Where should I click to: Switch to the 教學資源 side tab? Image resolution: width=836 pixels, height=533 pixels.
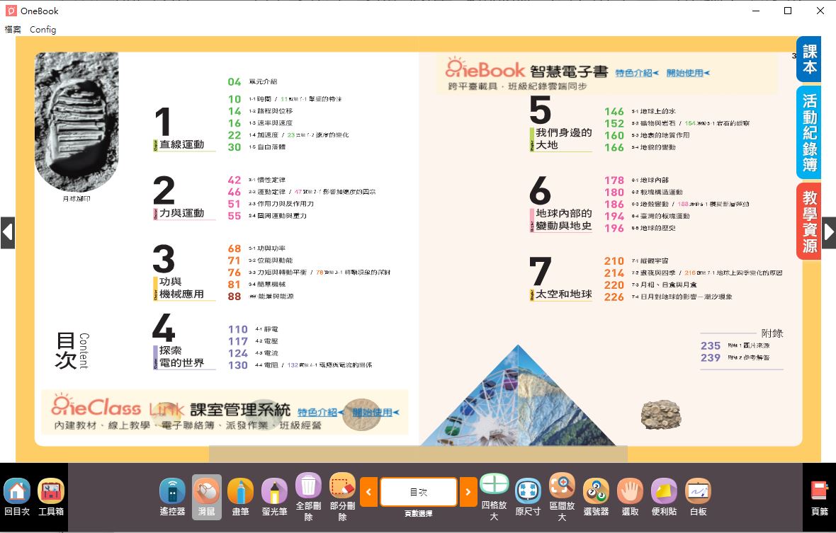point(809,222)
